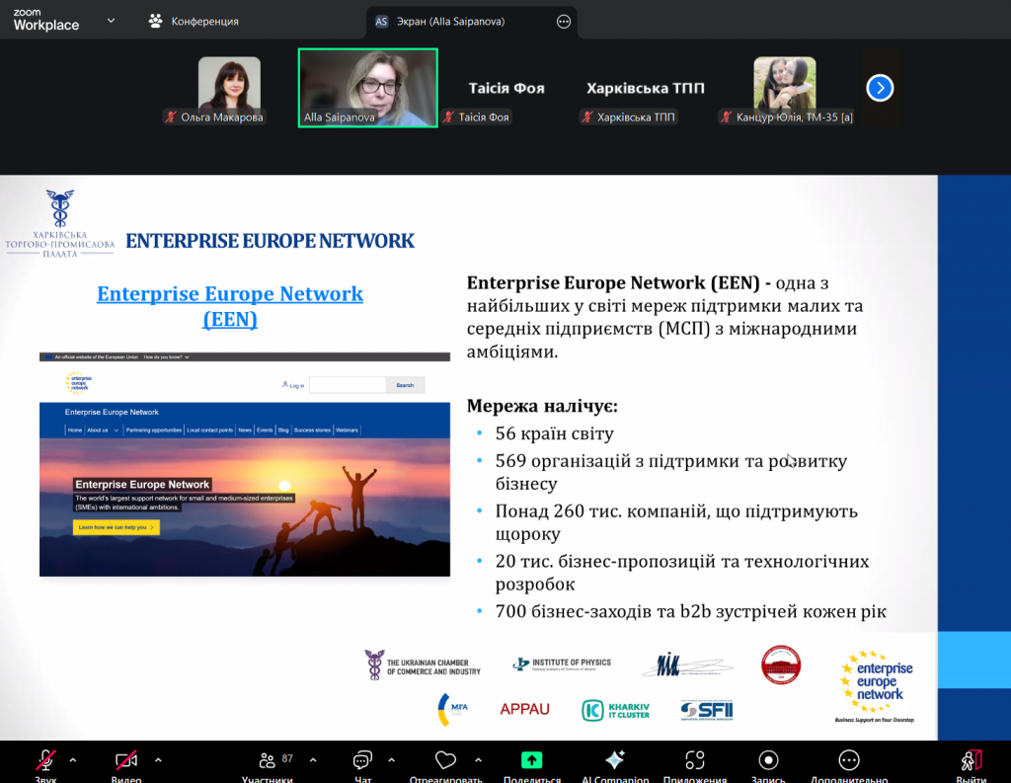1011x783 pixels.
Task: Expand reactions options arrow
Action: point(478,760)
